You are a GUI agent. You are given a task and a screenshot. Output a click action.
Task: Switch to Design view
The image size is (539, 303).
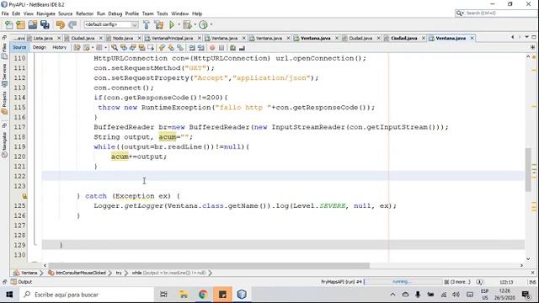pos(40,47)
